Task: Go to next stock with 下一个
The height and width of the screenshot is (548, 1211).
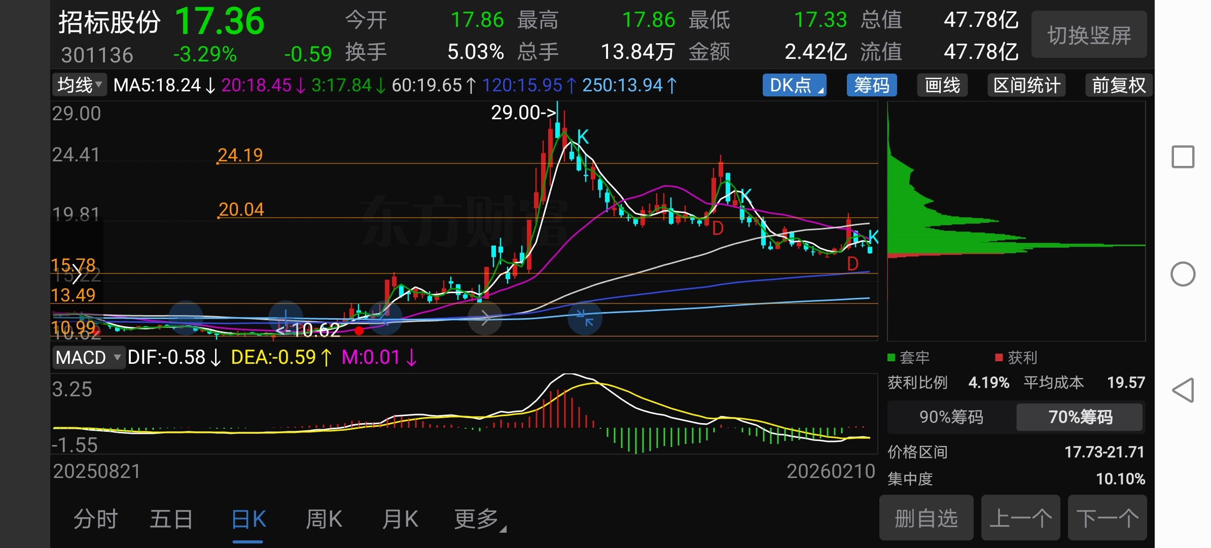Action: 1107,519
